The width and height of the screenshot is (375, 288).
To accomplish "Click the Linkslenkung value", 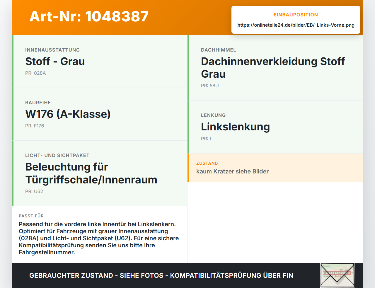I will tap(235, 127).
